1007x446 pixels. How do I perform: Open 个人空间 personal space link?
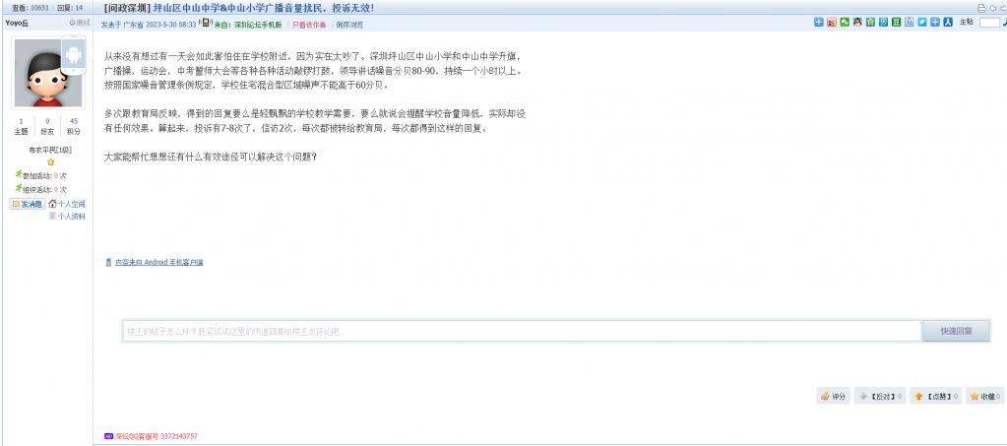pos(67,204)
